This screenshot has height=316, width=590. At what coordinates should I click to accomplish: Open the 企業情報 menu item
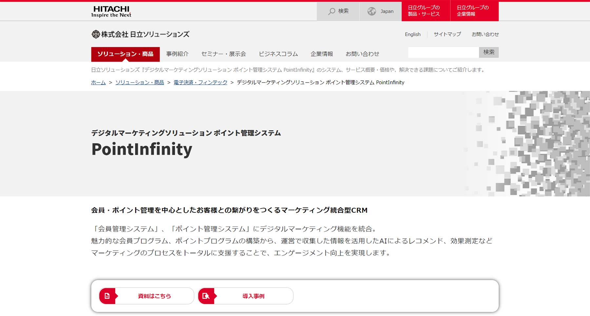point(322,54)
